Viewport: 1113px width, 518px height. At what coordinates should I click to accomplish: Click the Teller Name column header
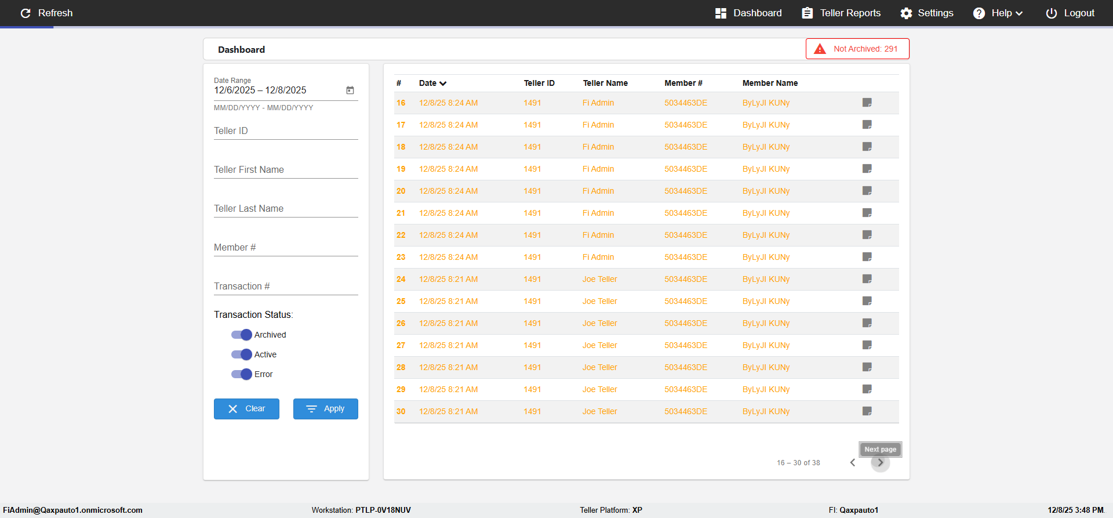[x=605, y=83]
